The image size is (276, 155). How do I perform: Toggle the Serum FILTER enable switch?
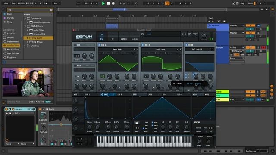(x=186, y=45)
